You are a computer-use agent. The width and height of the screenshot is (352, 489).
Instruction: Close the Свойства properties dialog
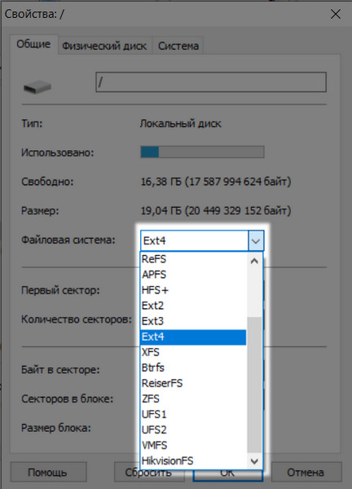click(336, 14)
